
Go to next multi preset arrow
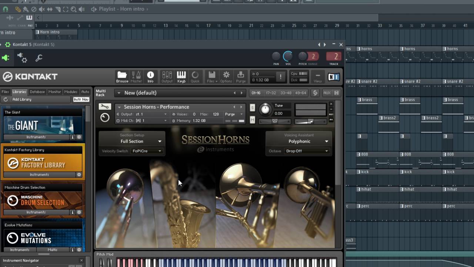(x=241, y=93)
